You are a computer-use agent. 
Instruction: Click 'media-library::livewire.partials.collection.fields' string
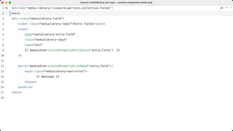pos(69,8)
